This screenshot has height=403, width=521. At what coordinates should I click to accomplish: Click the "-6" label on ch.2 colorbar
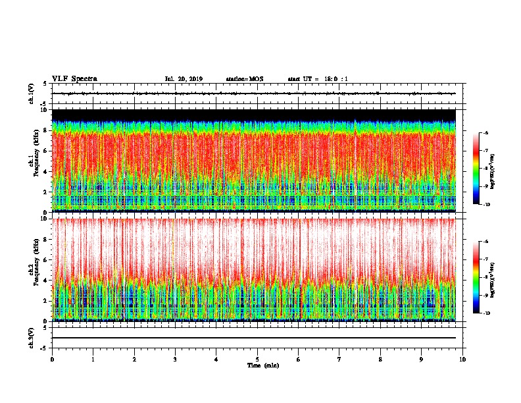tap(486, 242)
